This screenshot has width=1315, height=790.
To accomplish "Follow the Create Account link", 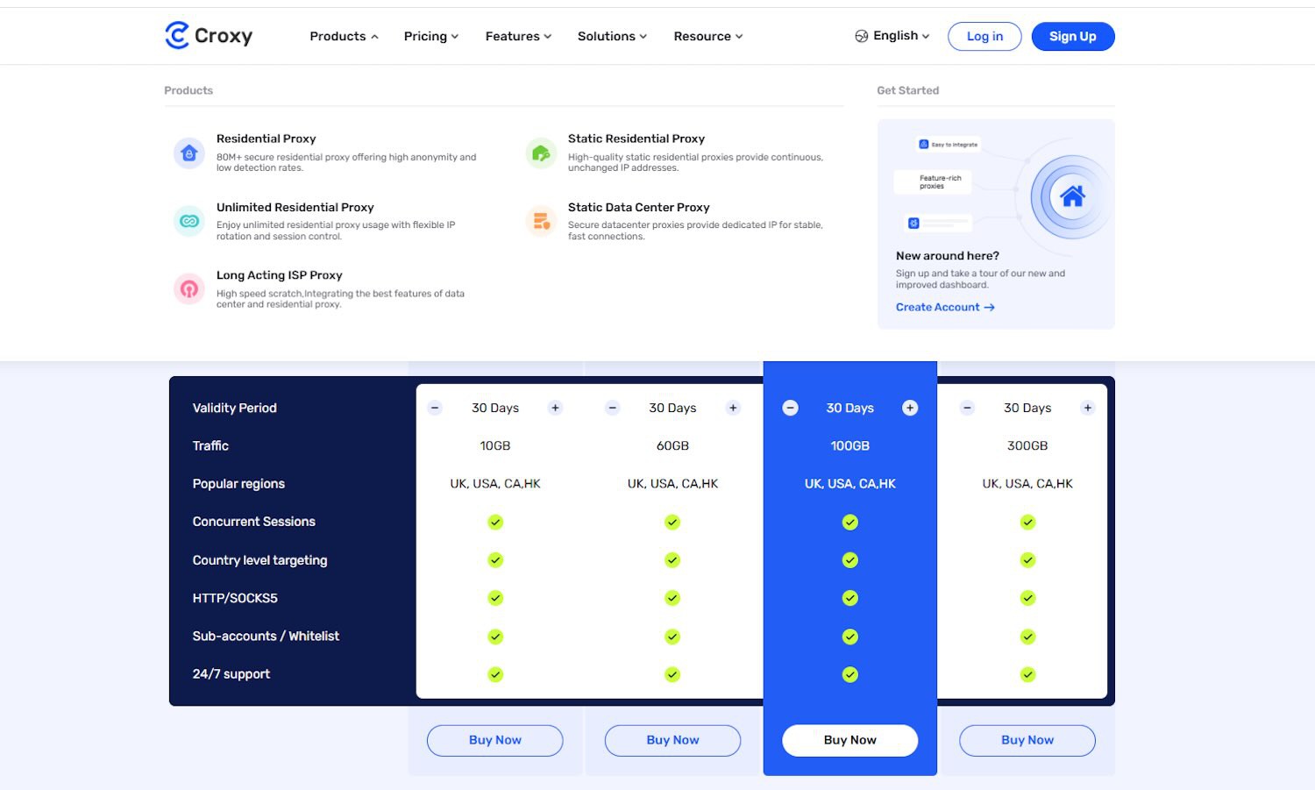I will (945, 307).
